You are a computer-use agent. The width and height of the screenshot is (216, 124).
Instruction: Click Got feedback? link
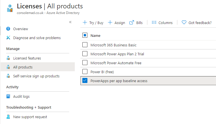coord(200,23)
